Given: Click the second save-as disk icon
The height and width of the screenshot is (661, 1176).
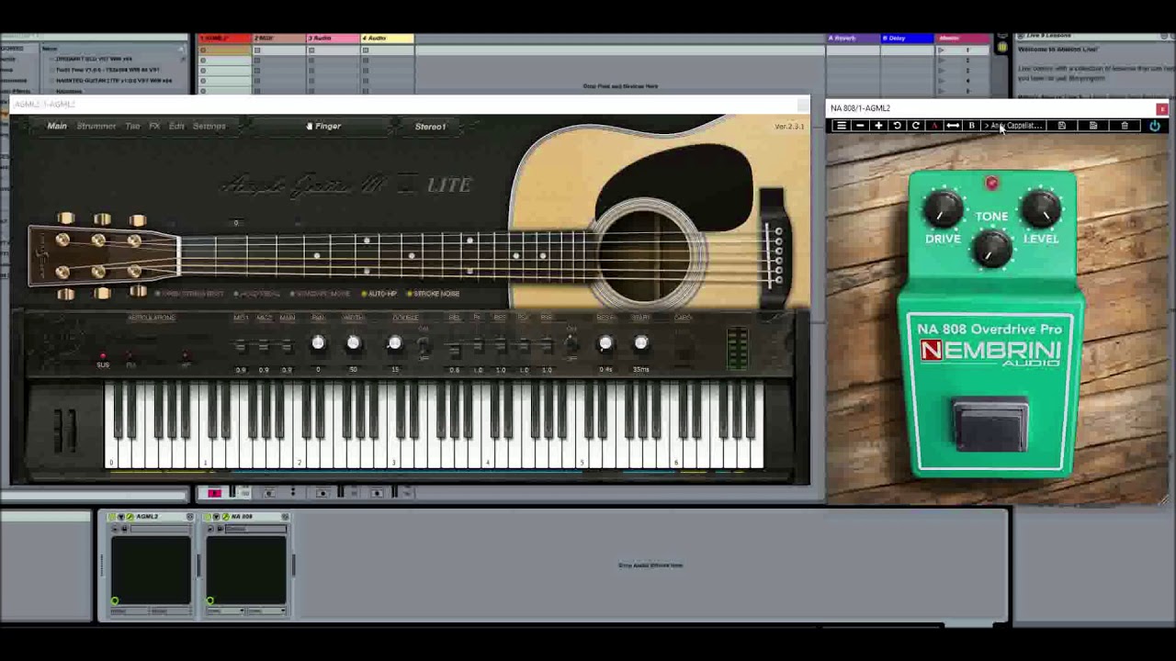Looking at the screenshot, I should click(x=1092, y=126).
